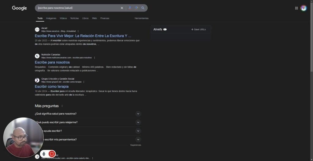This screenshot has height=161, width=313.
Task: Open search by image with the Lens icon
Action: coord(136,8)
